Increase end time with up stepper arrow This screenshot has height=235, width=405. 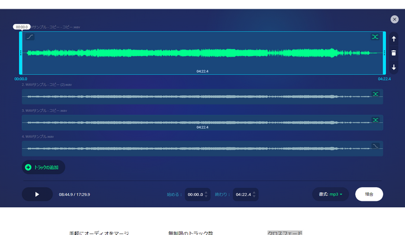(255, 192)
